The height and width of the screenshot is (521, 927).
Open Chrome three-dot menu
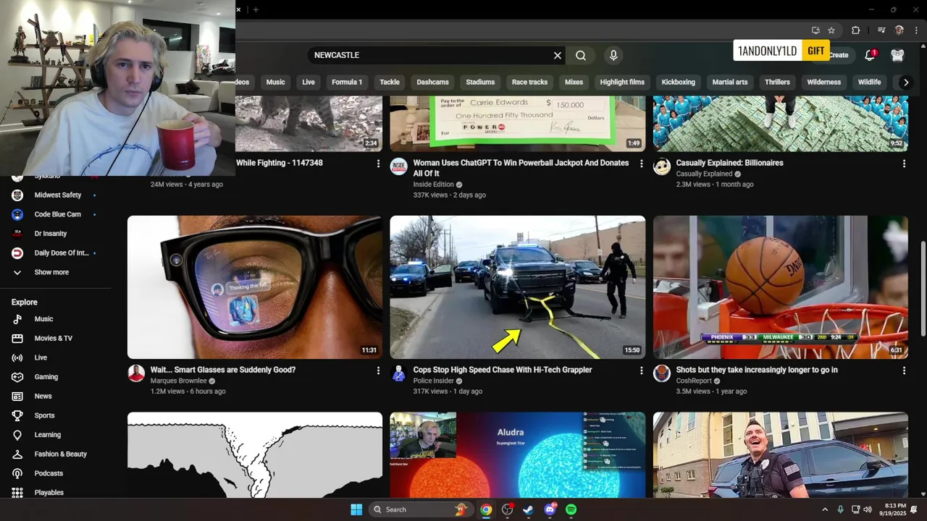(x=917, y=30)
